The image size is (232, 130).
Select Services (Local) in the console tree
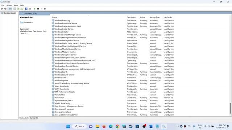coord(10,13)
